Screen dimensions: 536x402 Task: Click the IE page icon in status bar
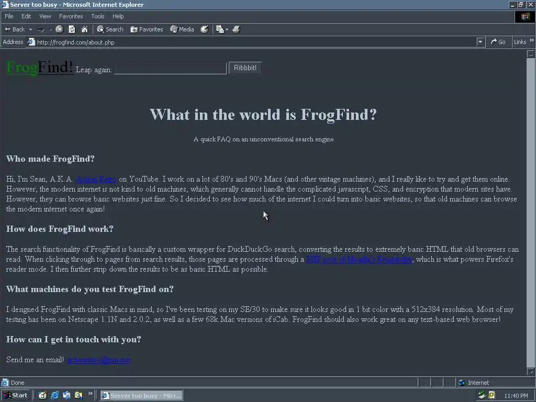pos(5,382)
